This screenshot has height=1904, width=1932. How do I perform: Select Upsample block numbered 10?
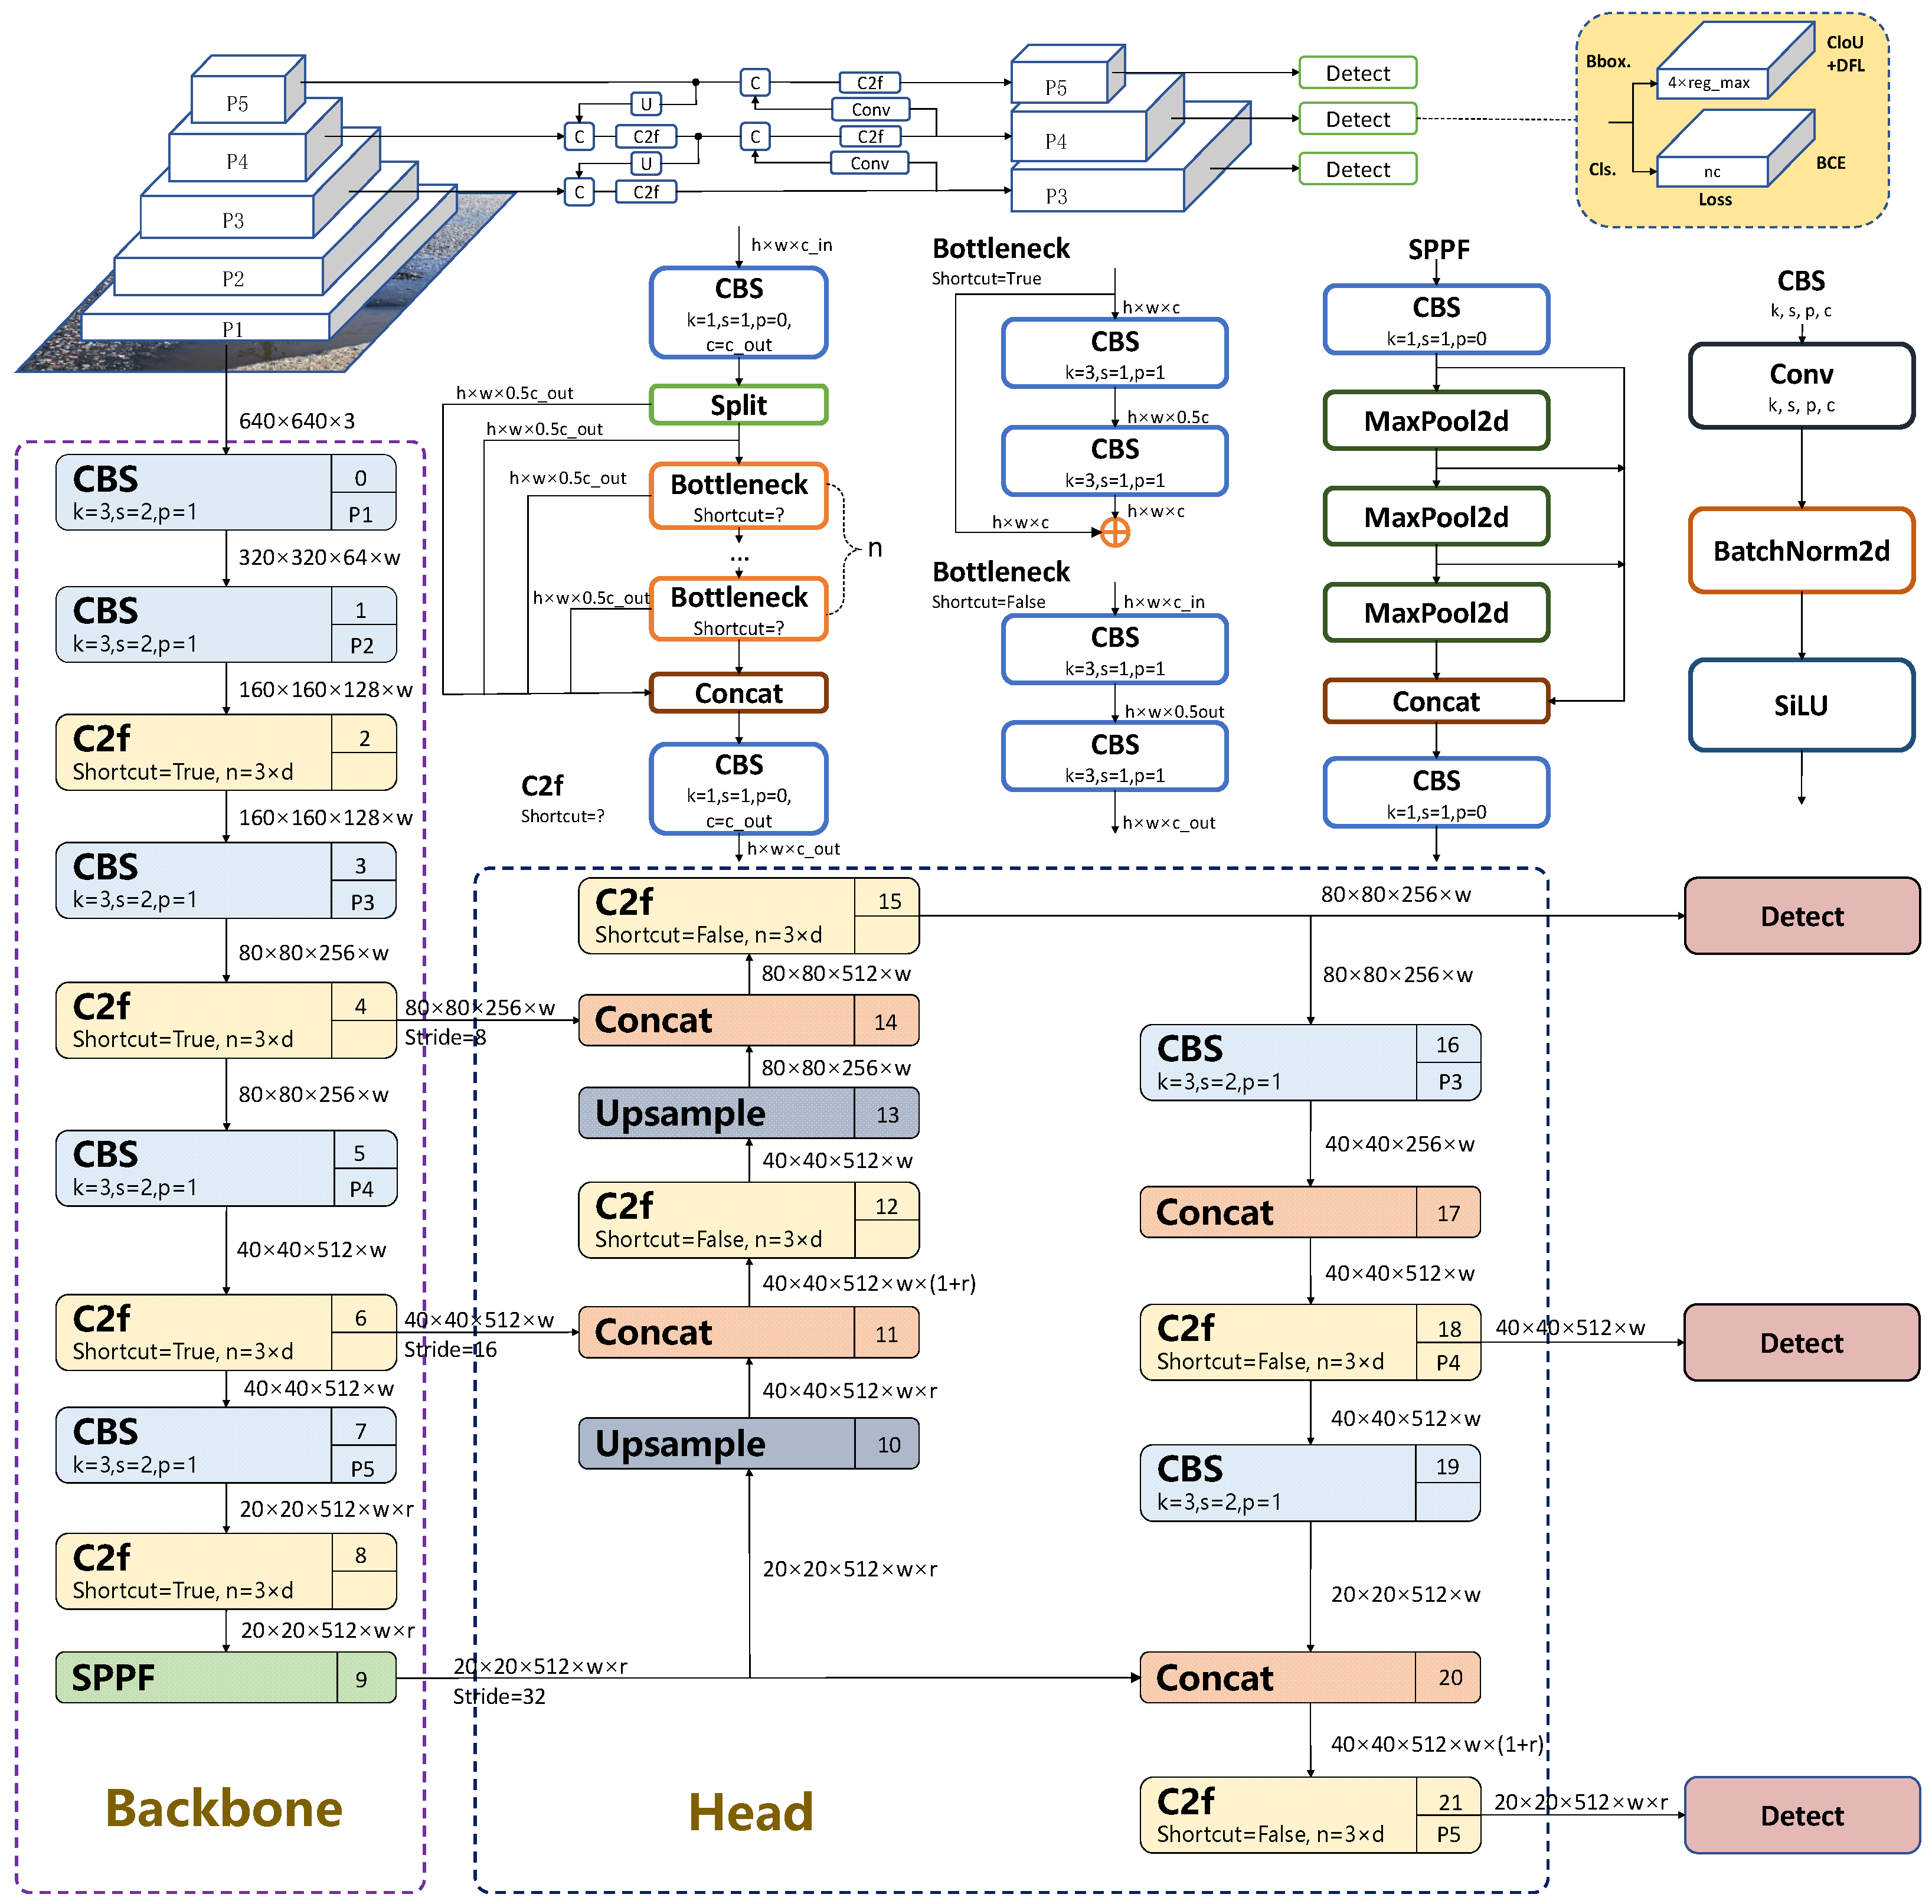[748, 1443]
